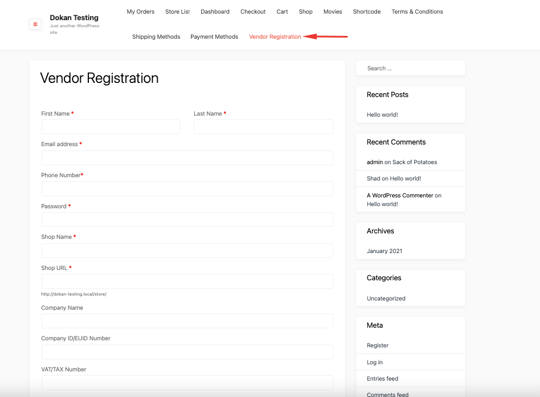Open the Movies page
Image resolution: width=540 pixels, height=397 pixels.
[332, 11]
